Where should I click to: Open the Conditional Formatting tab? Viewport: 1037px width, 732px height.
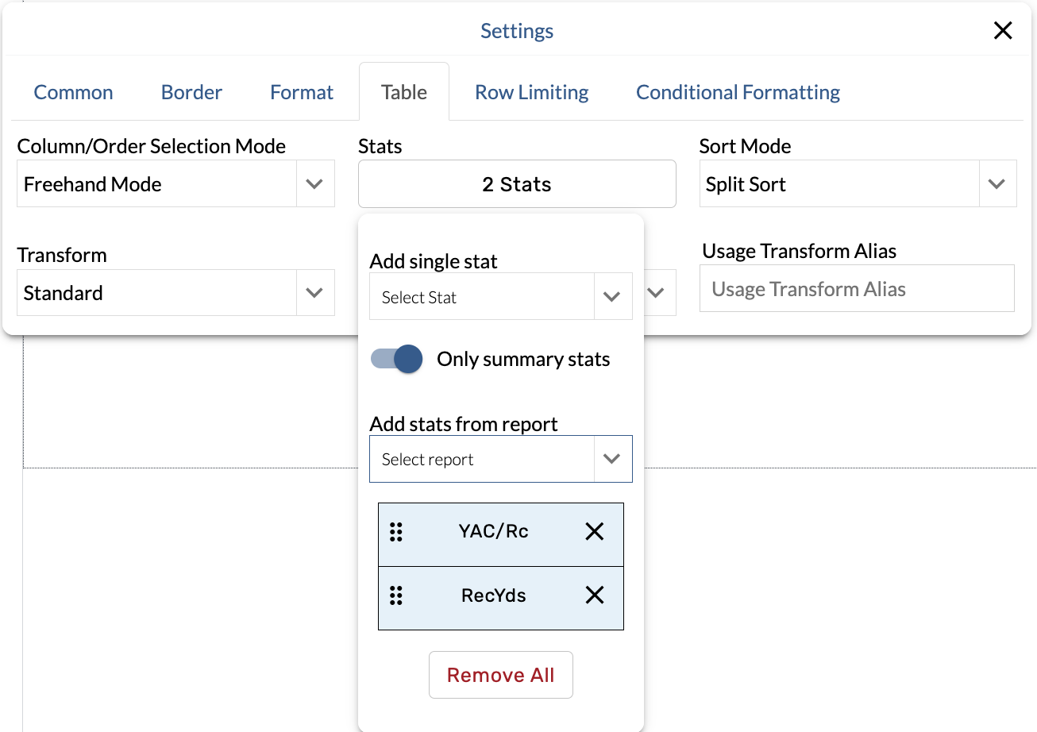coord(738,92)
